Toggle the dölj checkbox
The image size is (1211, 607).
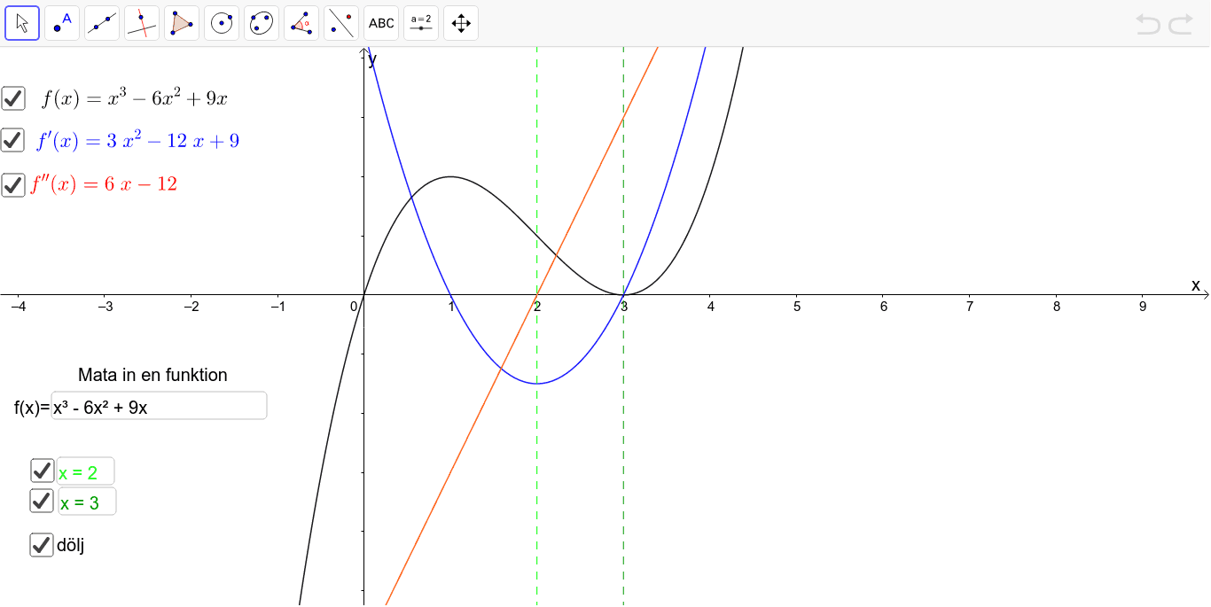click(x=42, y=545)
